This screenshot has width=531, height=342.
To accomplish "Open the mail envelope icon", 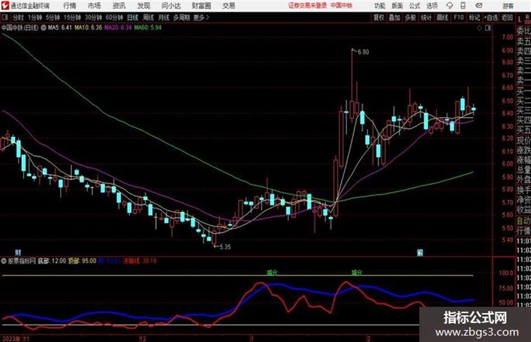I will [x=479, y=6].
